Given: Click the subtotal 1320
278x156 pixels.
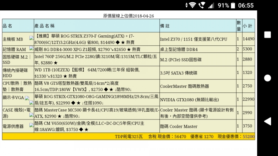Looking at the screenshot, I should (x=247, y=72).
